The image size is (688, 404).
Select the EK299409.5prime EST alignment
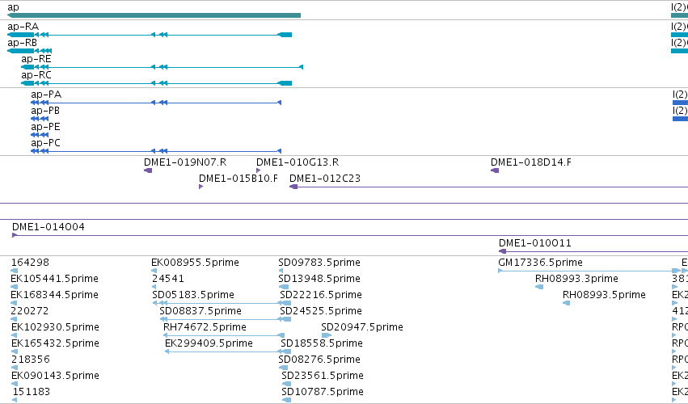tap(228, 351)
